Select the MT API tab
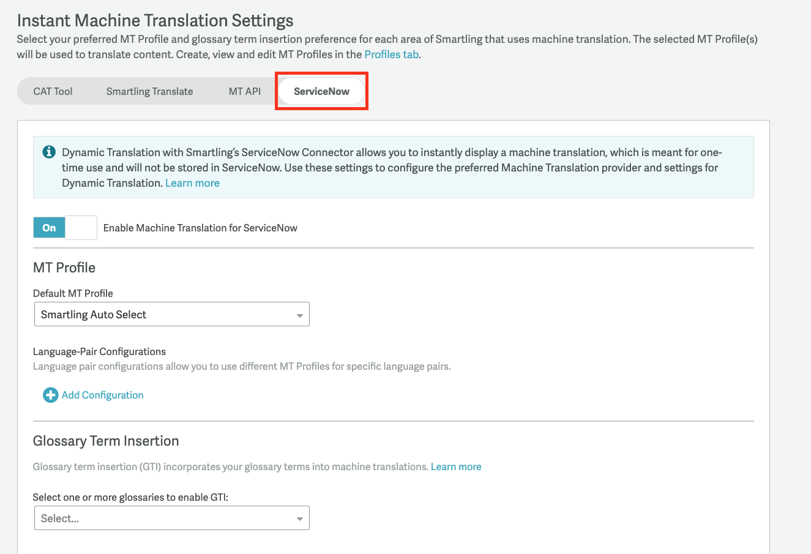811x554 pixels. click(x=244, y=91)
